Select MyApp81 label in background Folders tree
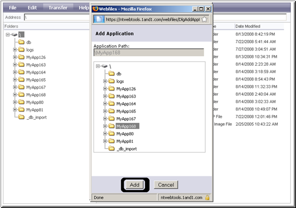Image resolution: width=296 pixels, height=208 pixels. click(x=35, y=110)
